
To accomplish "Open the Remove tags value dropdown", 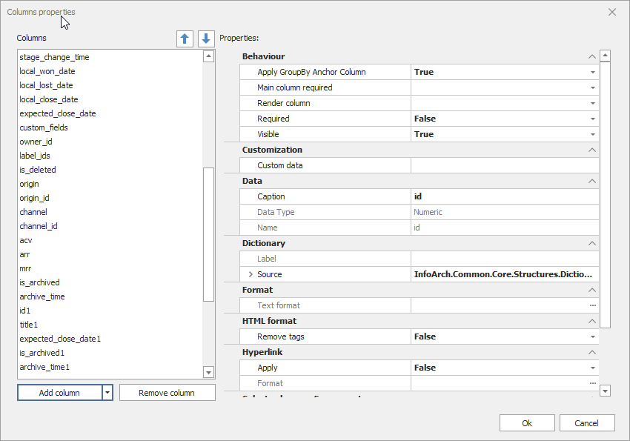I will pyautogui.click(x=592, y=336).
